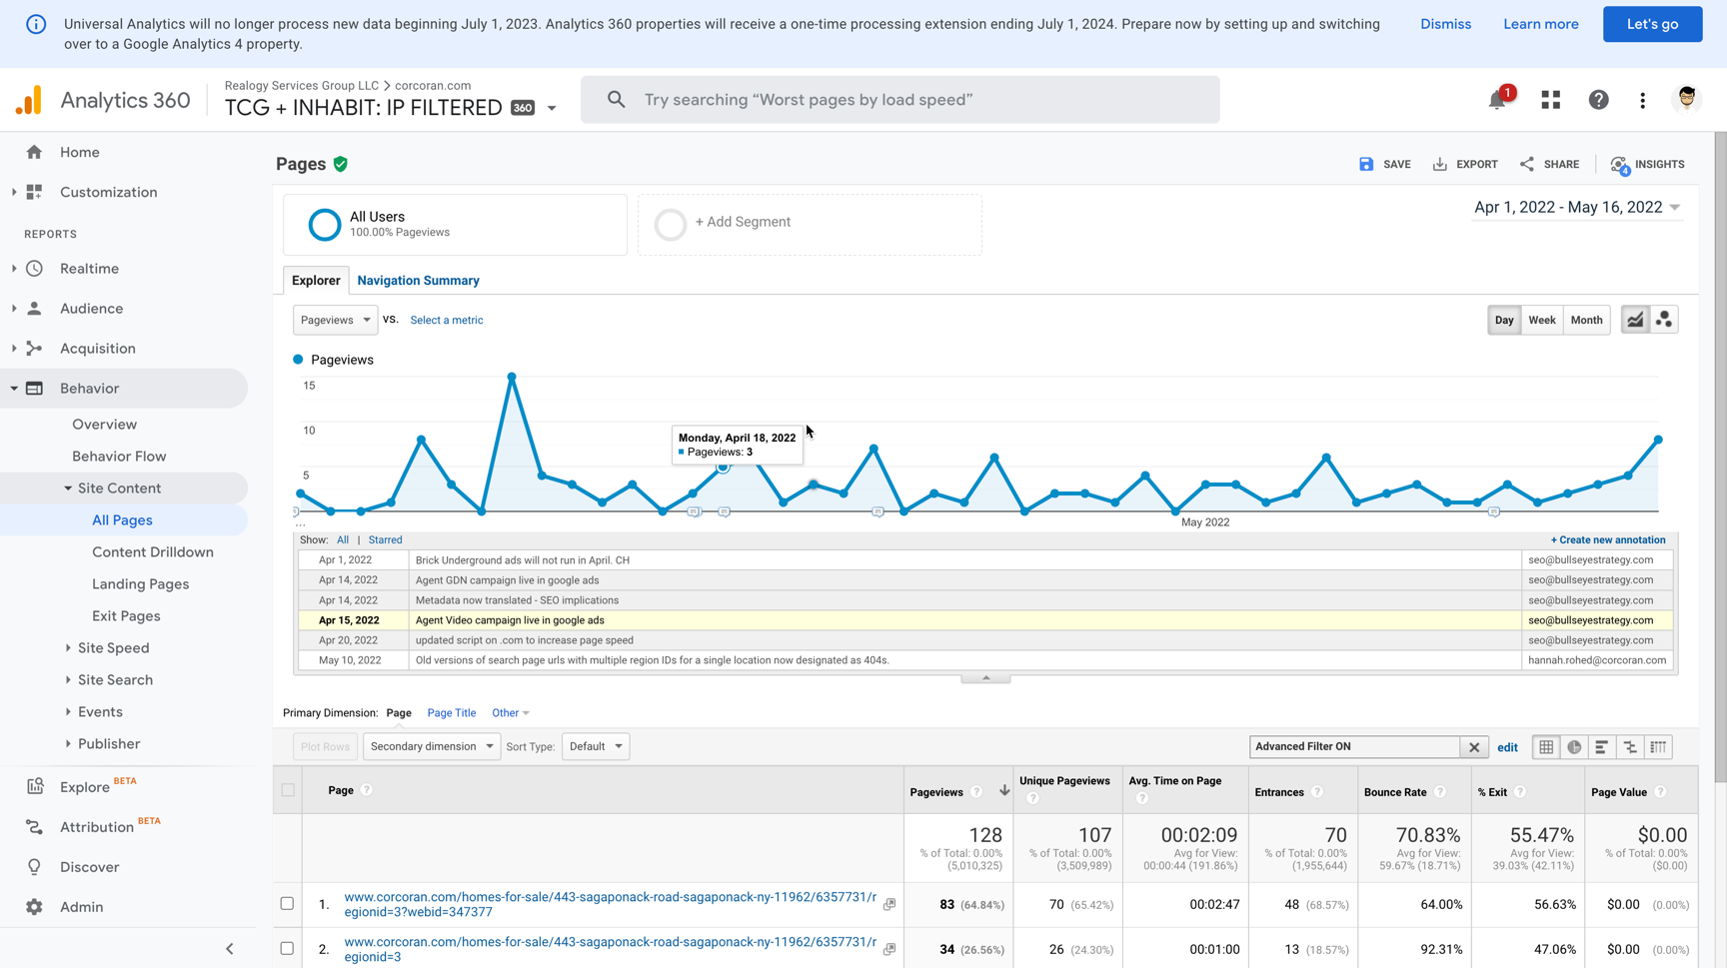The image size is (1727, 968).
Task: Select the Pivot table view icon
Action: [x=1659, y=747]
